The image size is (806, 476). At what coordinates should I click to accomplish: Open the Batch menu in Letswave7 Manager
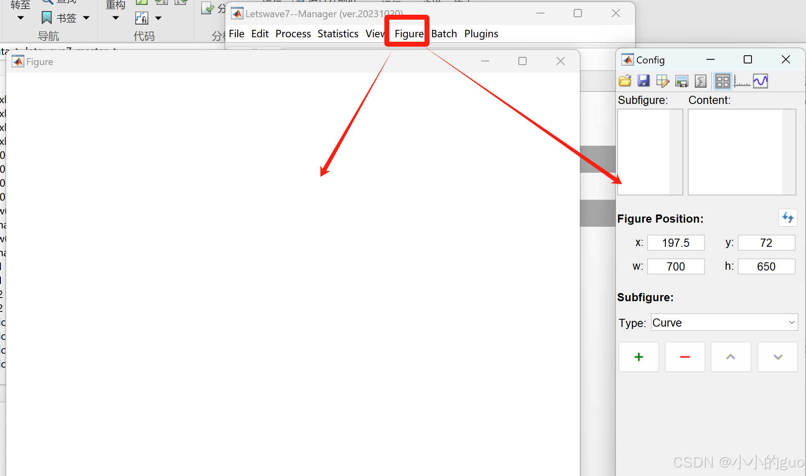(444, 34)
